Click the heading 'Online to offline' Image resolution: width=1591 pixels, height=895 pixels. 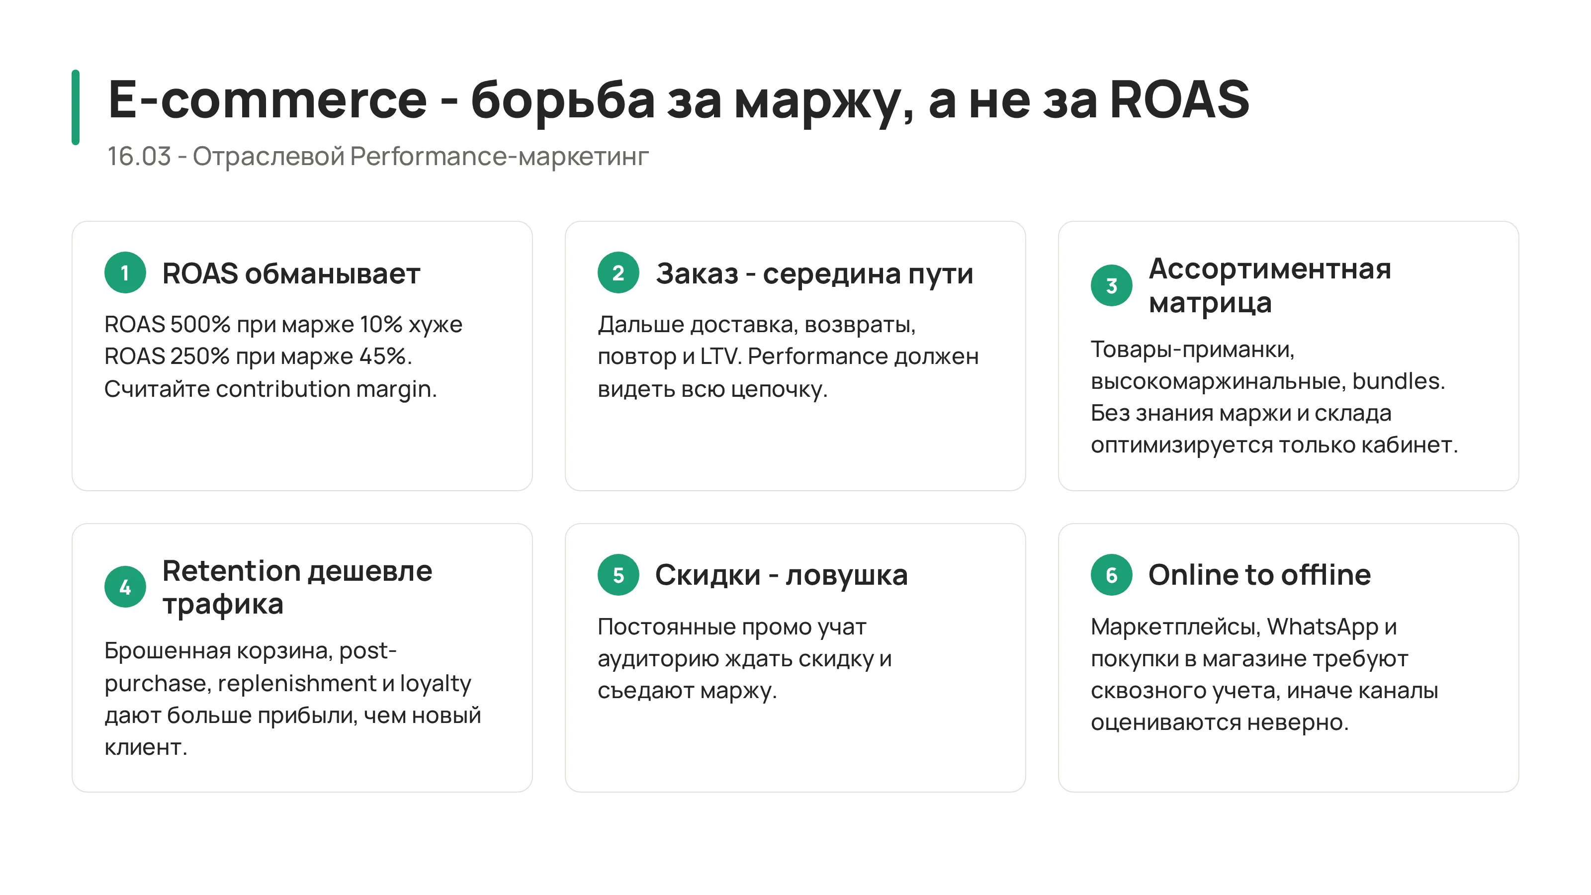click(x=1259, y=574)
